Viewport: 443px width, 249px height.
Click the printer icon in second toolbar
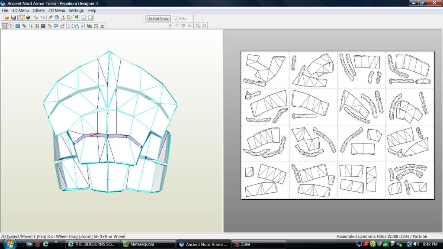102,26
